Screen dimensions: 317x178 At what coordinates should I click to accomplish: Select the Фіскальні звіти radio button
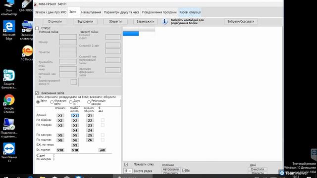(52, 102)
